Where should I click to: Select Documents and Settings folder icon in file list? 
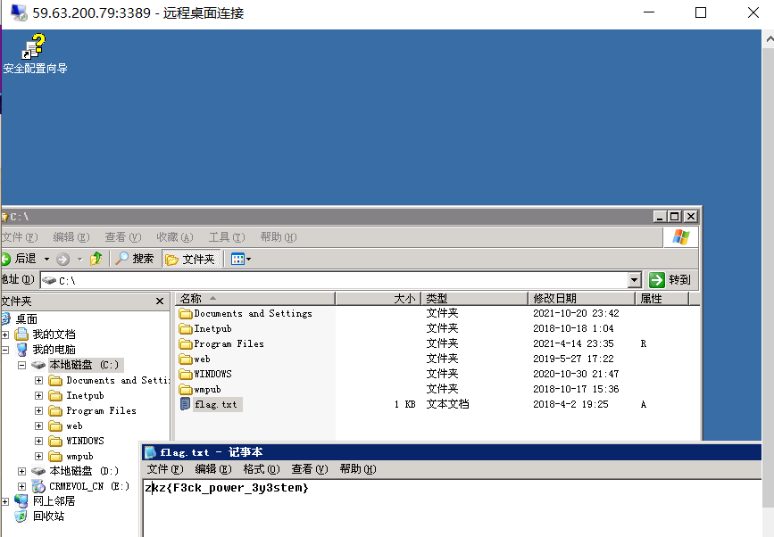click(x=186, y=314)
